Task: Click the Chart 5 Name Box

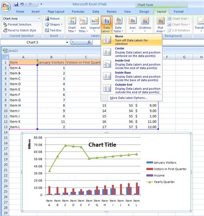Action: 32,42
